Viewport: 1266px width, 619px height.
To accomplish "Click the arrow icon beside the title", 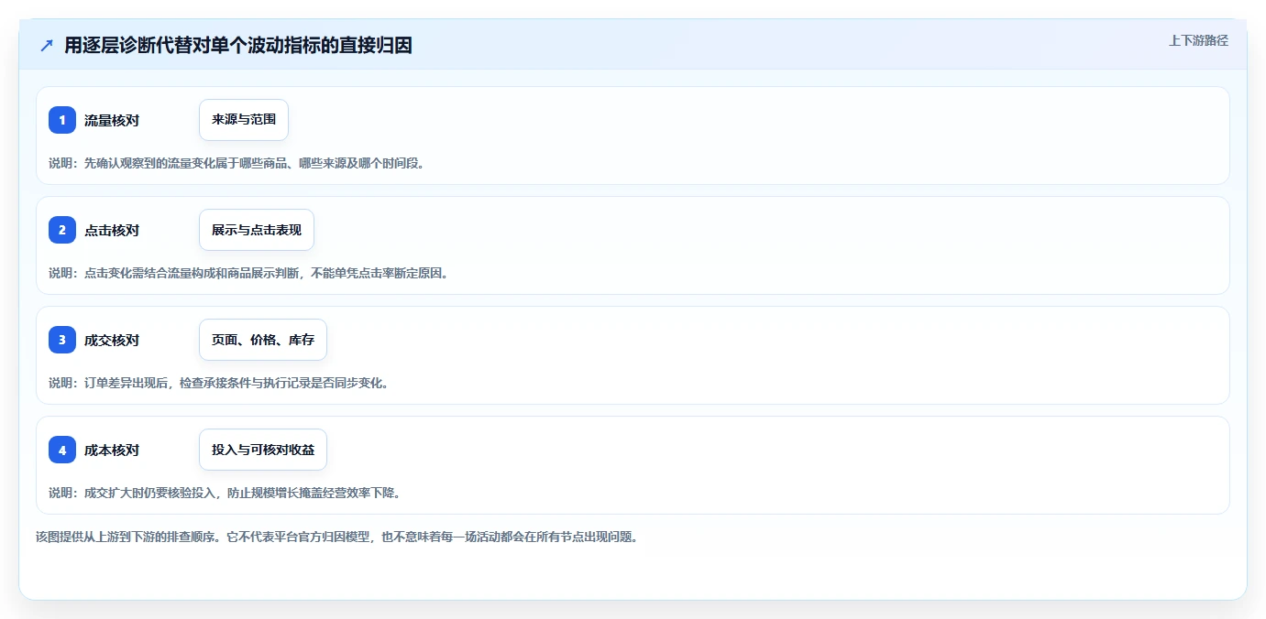I will coord(47,45).
